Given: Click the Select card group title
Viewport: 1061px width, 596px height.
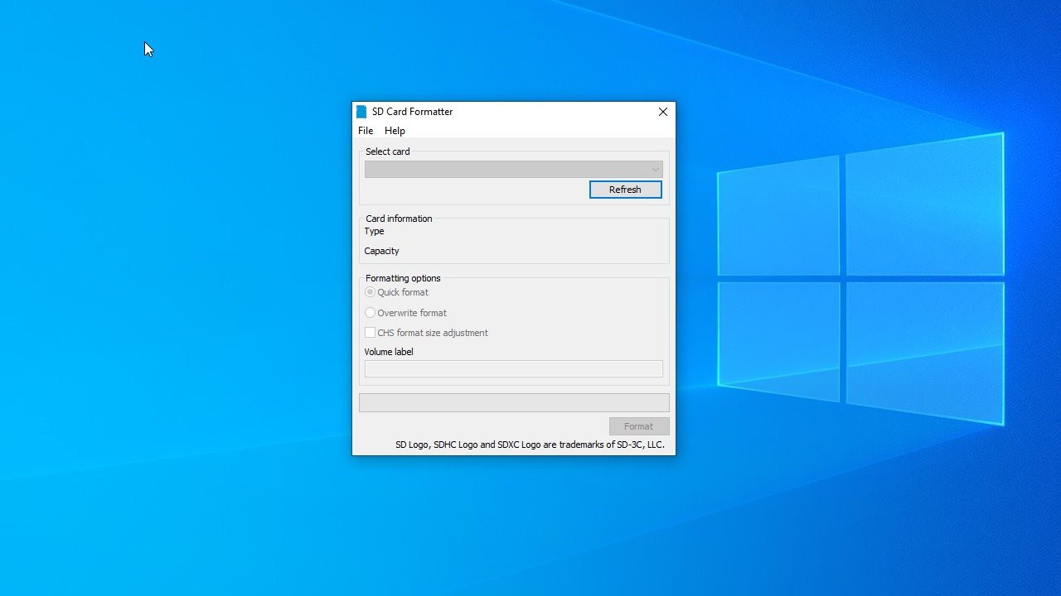Looking at the screenshot, I should coord(388,151).
